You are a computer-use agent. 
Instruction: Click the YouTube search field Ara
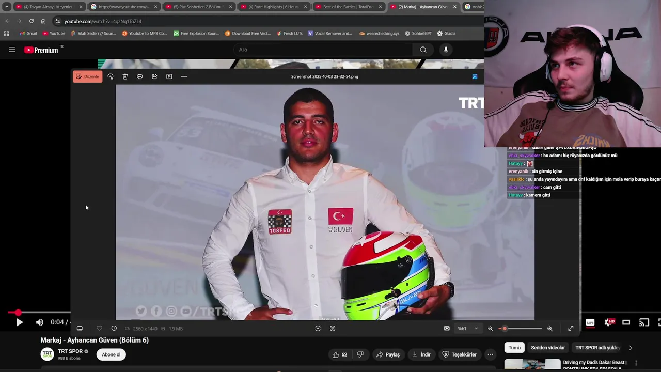tap(323, 50)
